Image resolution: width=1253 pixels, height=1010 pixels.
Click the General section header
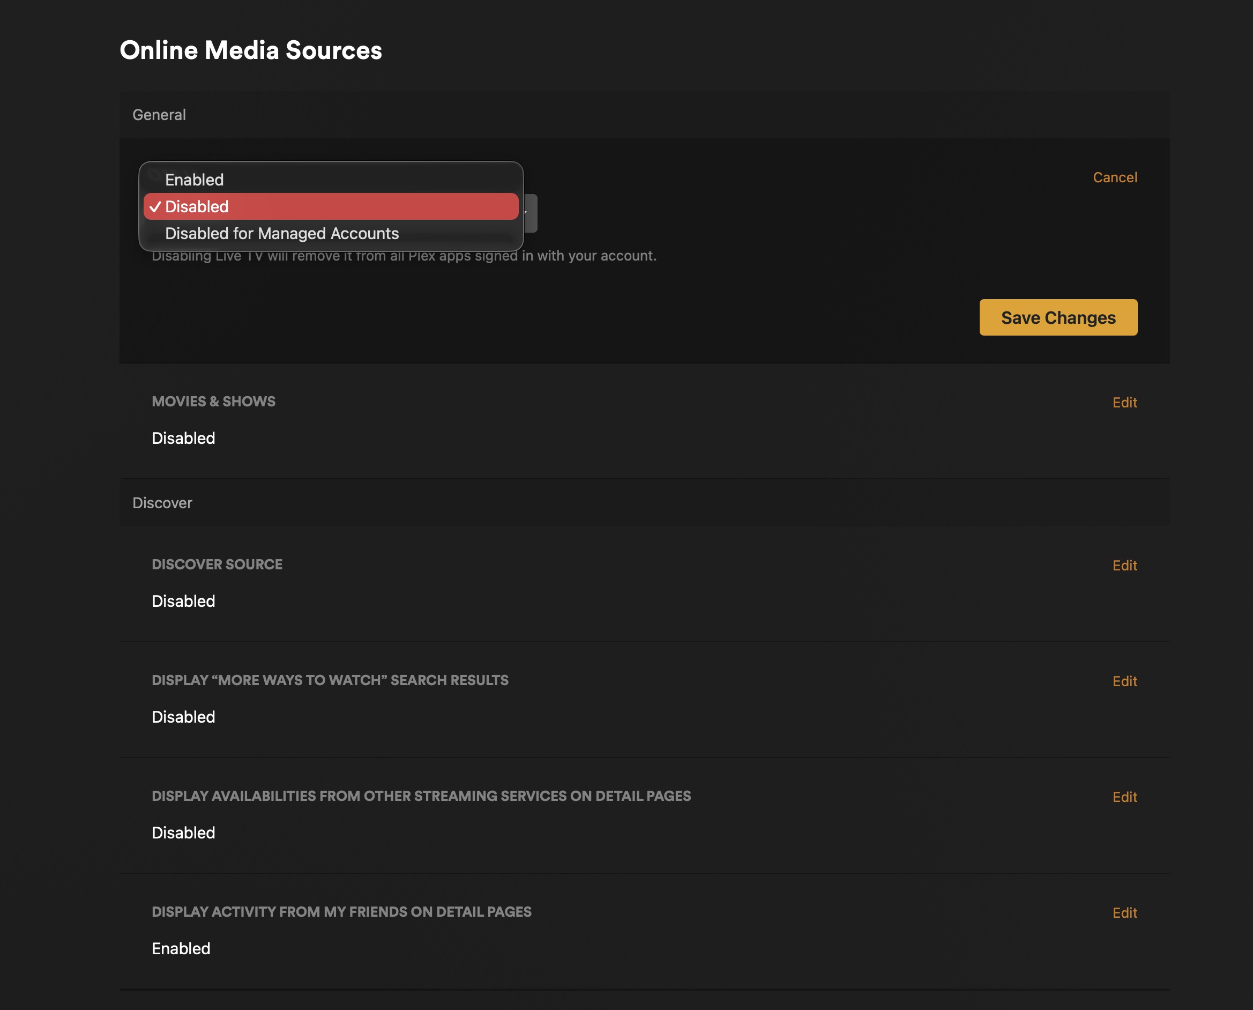click(x=159, y=115)
